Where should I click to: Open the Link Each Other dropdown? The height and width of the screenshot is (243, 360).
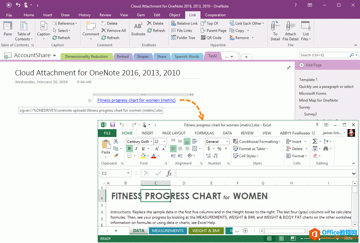click(x=247, y=23)
